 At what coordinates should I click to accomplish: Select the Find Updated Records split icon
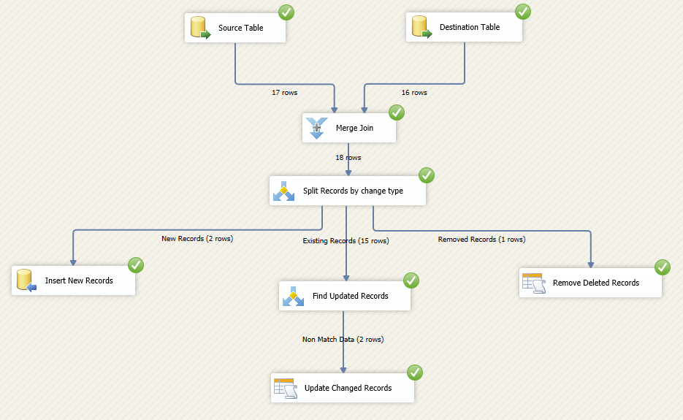[x=293, y=296]
